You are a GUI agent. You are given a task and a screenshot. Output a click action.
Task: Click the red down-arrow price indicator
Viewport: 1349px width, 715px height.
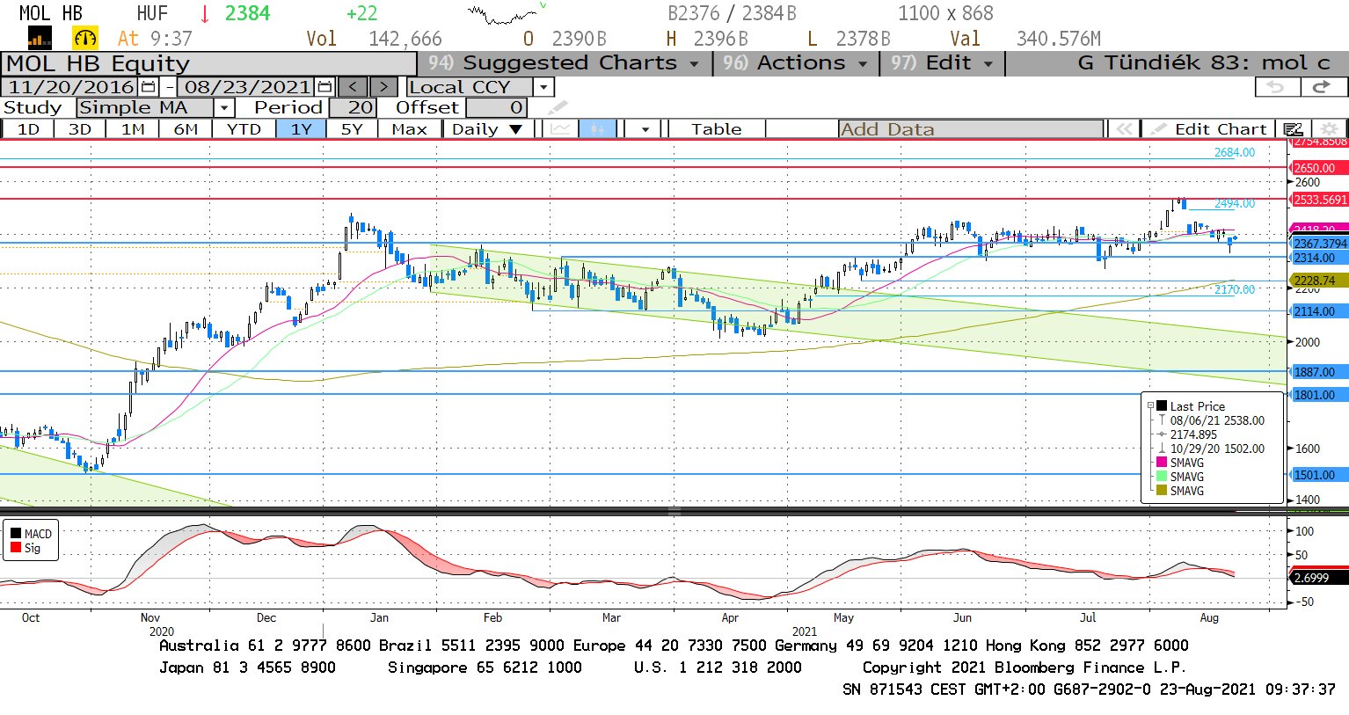pyautogui.click(x=205, y=14)
